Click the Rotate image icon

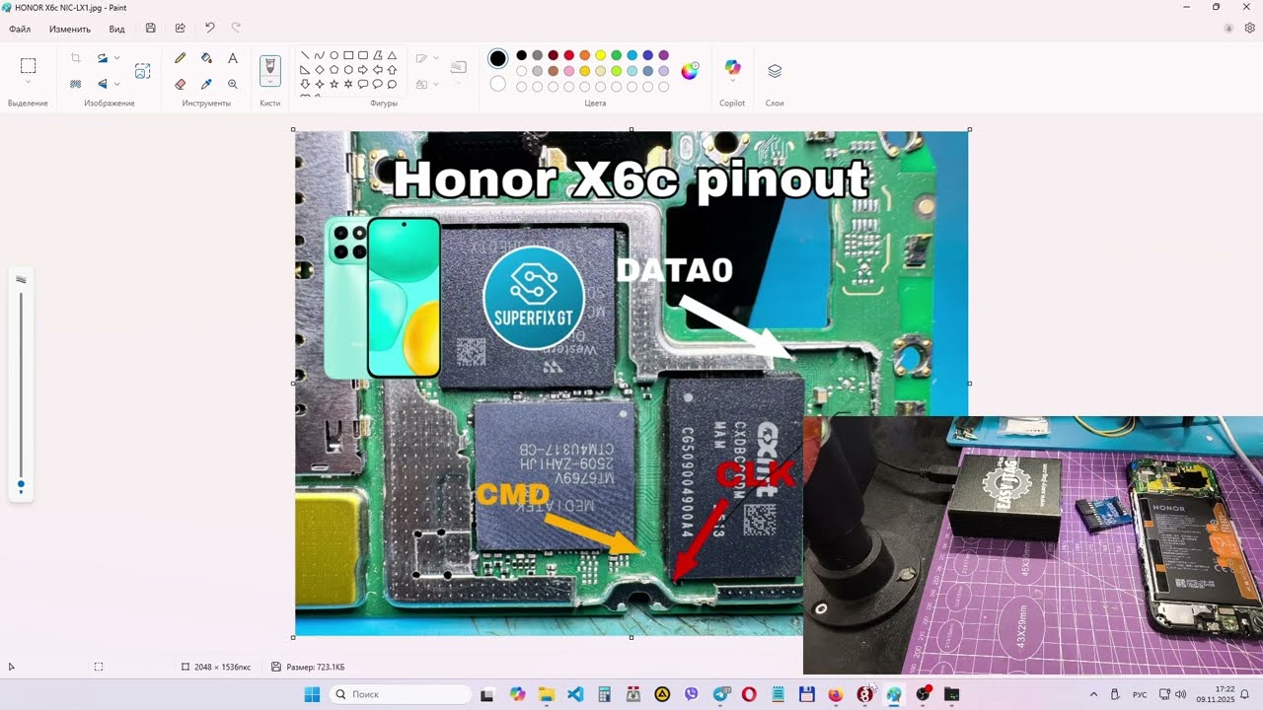(103, 58)
